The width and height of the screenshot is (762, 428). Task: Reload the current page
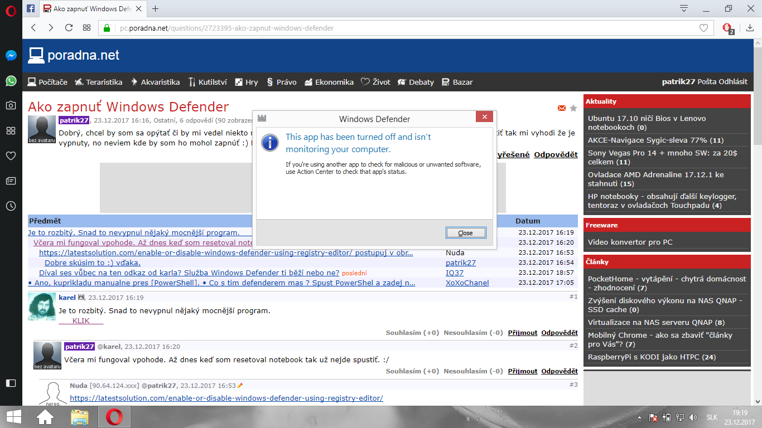click(69, 28)
